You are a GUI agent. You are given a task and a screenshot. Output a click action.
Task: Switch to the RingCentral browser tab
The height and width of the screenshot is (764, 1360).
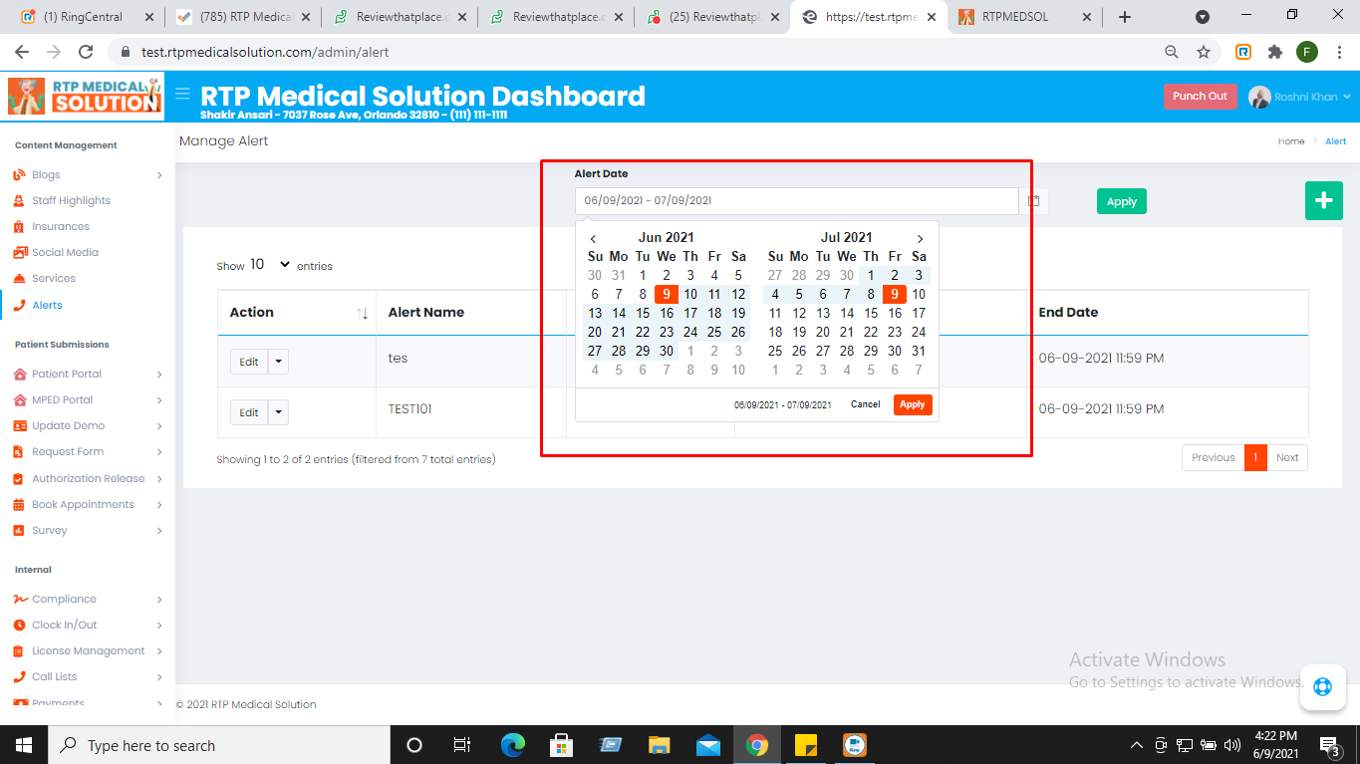click(87, 17)
